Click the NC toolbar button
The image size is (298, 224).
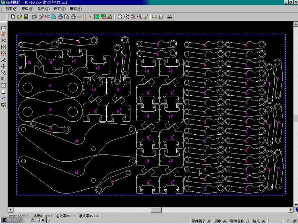point(48,16)
